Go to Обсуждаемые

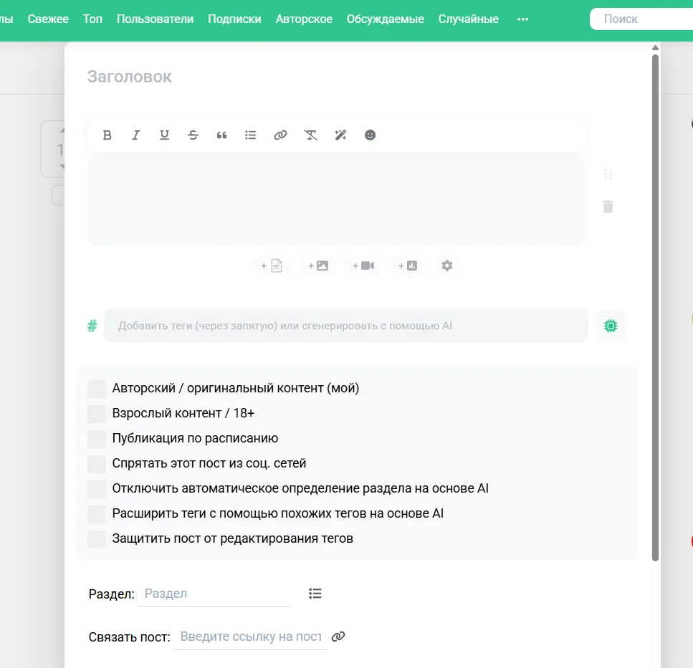click(386, 19)
